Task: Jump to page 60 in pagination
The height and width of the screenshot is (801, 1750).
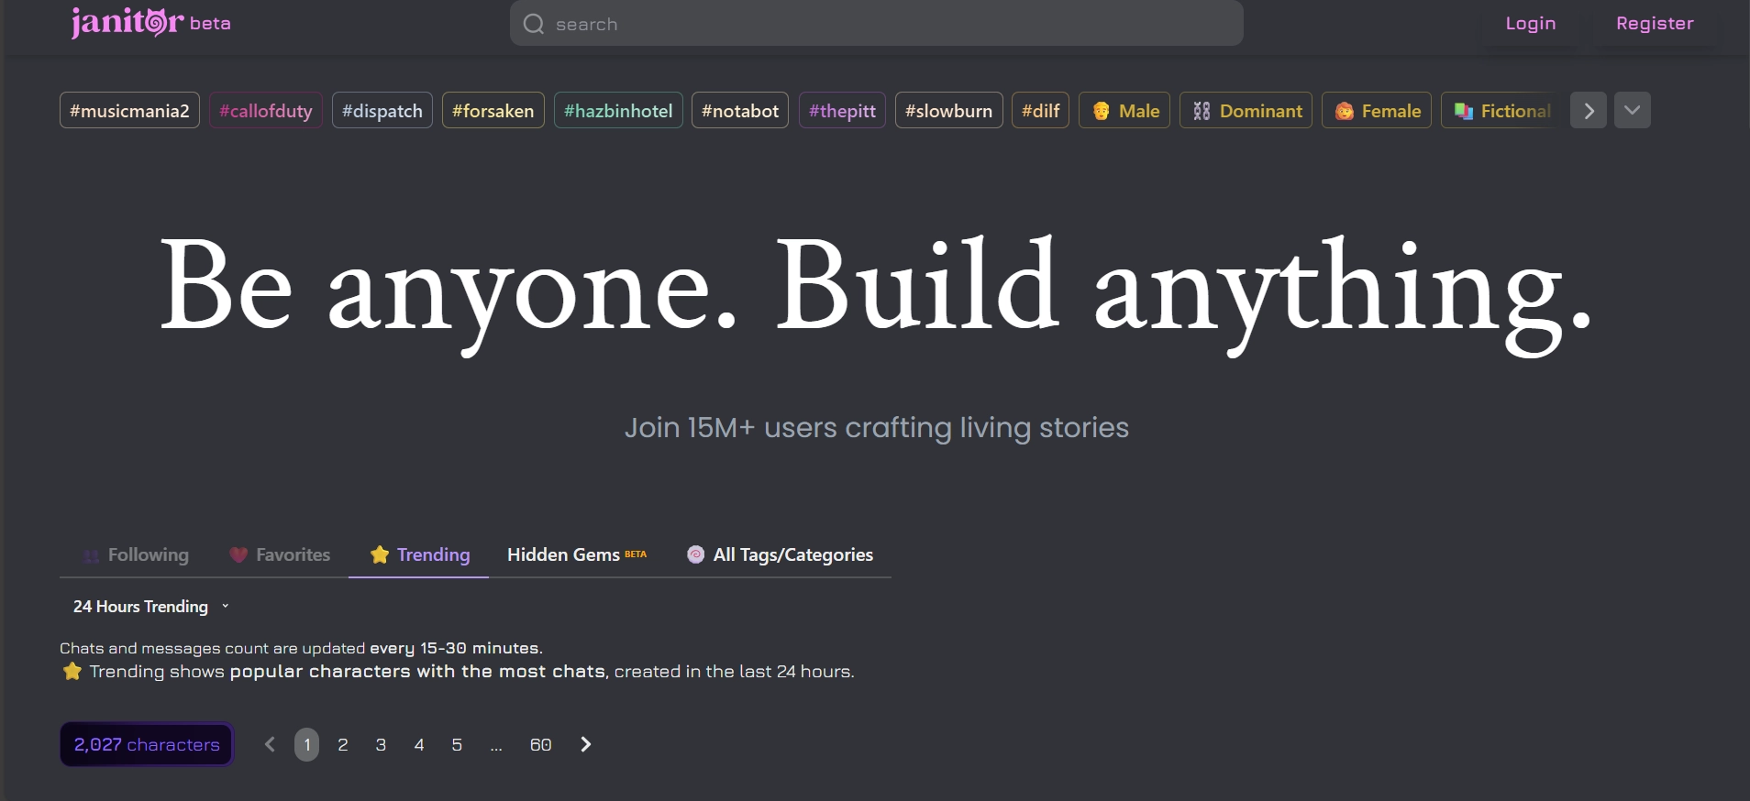Action: (540, 744)
